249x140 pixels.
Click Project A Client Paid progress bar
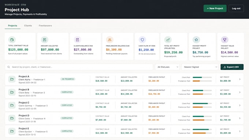point(202,77)
